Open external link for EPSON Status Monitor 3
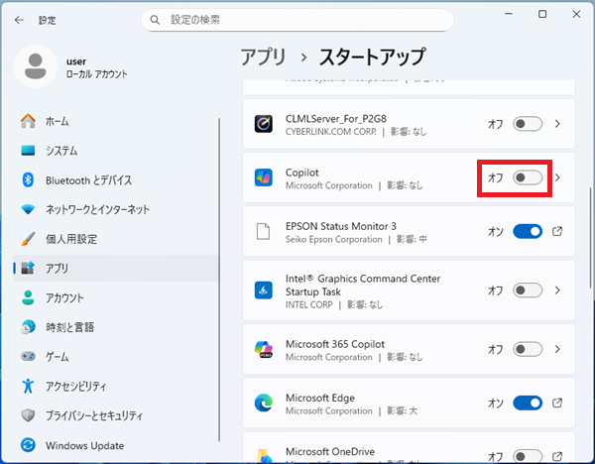The height and width of the screenshot is (464, 595). (x=557, y=232)
